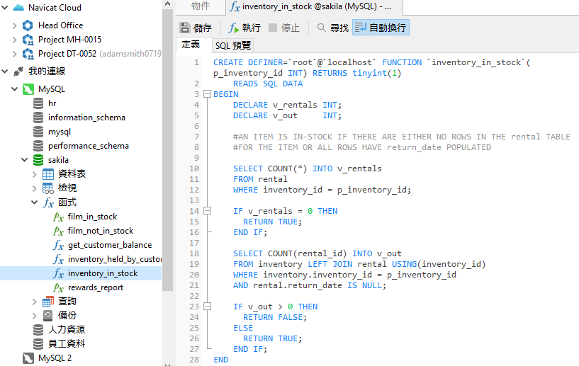The width and height of the screenshot is (579, 366).
Task: Click the Navicat Cloud icon
Action: (x=18, y=8)
